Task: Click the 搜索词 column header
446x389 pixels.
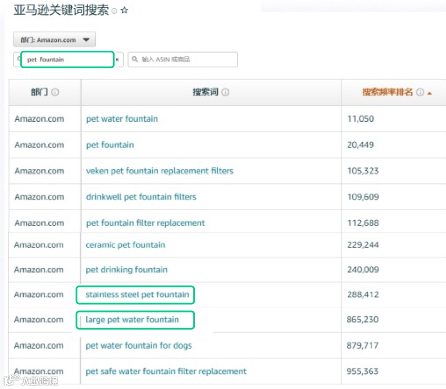Action: click(205, 92)
